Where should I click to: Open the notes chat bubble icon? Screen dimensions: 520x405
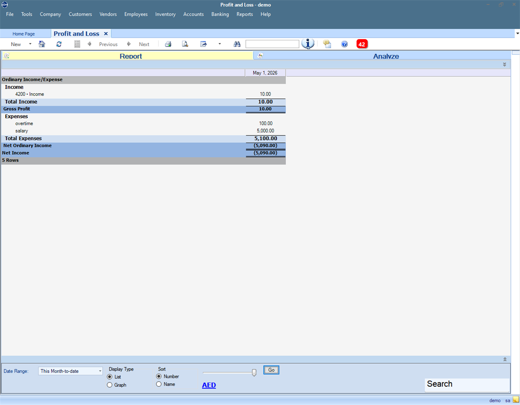click(x=327, y=44)
